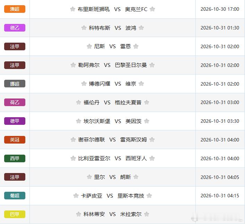This screenshot has height=224, width=245.
Task: Favorite 里尔 with its star
Action: point(89,177)
